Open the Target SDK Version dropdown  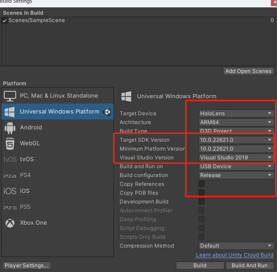click(236, 140)
